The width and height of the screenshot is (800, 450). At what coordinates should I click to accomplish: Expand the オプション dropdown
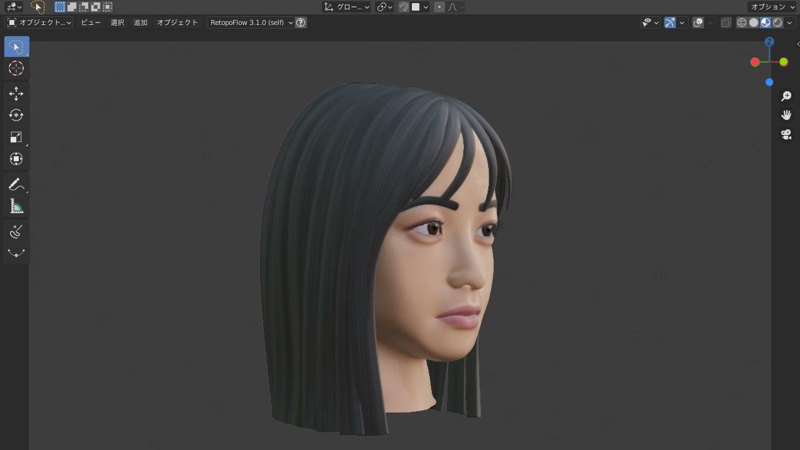coord(772,7)
